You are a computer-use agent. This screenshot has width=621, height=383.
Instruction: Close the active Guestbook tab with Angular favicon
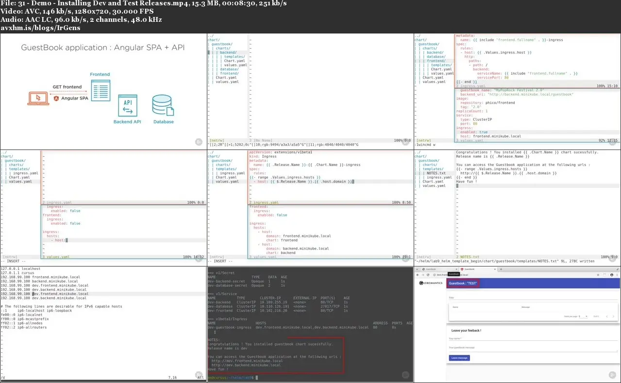pyautogui.click(x=495, y=269)
